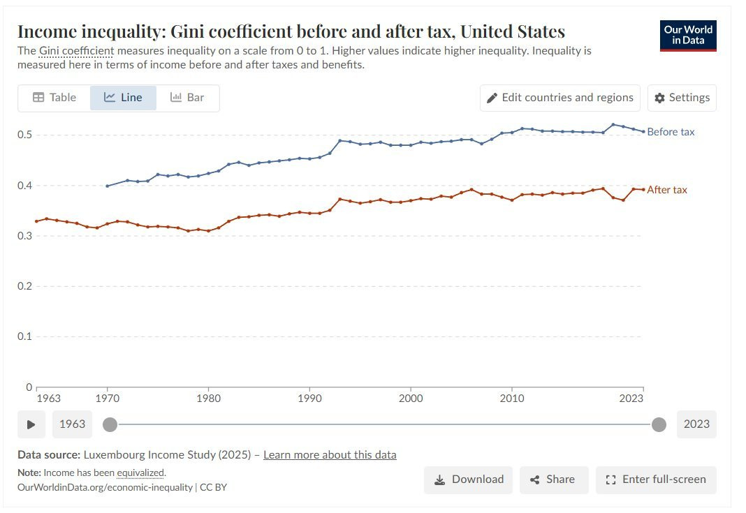746x513 pixels.
Task: Click the pencil icon to edit countries
Action: (x=492, y=98)
